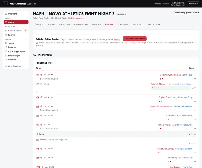
Task: Switch to the Ergebnisse tab
Action: [123, 24]
